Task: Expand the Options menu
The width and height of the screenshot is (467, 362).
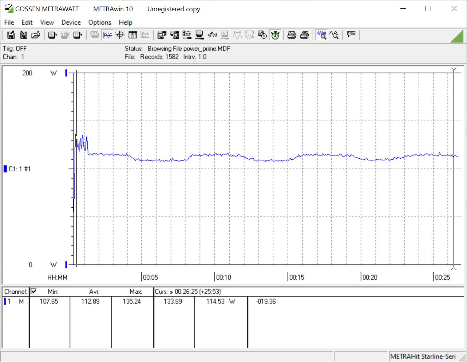Action: (99, 23)
